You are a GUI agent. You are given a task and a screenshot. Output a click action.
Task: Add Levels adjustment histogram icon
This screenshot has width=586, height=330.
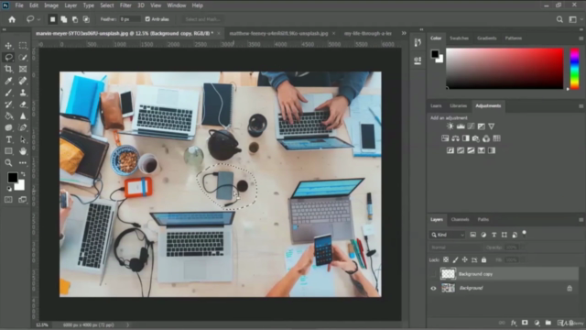(461, 126)
